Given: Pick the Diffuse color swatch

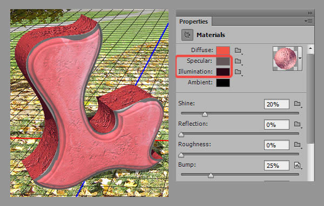Looking at the screenshot, I should point(223,51).
